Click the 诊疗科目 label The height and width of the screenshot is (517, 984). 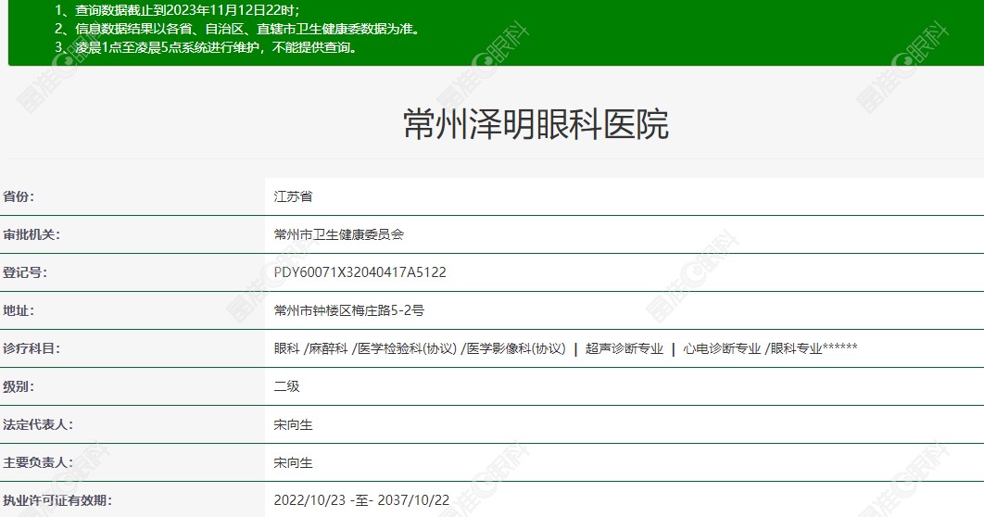click(x=32, y=348)
